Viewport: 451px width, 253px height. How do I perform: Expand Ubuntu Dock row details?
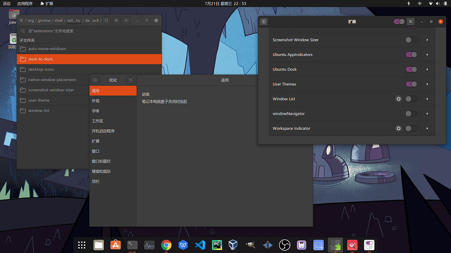click(427, 69)
